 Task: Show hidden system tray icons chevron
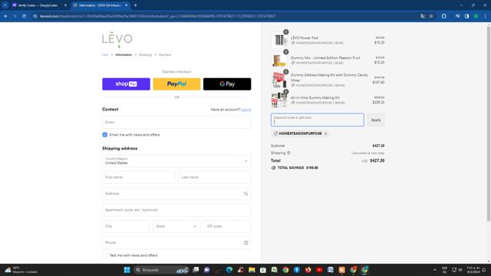point(435,270)
